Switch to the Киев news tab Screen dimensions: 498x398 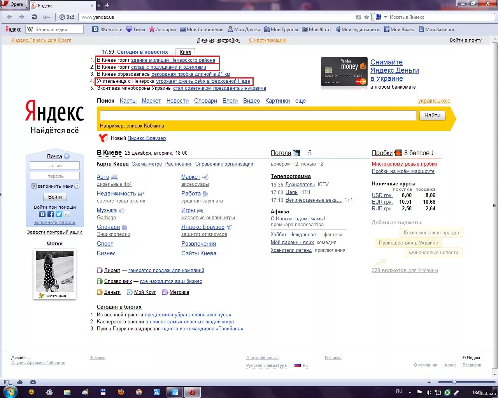click(185, 52)
